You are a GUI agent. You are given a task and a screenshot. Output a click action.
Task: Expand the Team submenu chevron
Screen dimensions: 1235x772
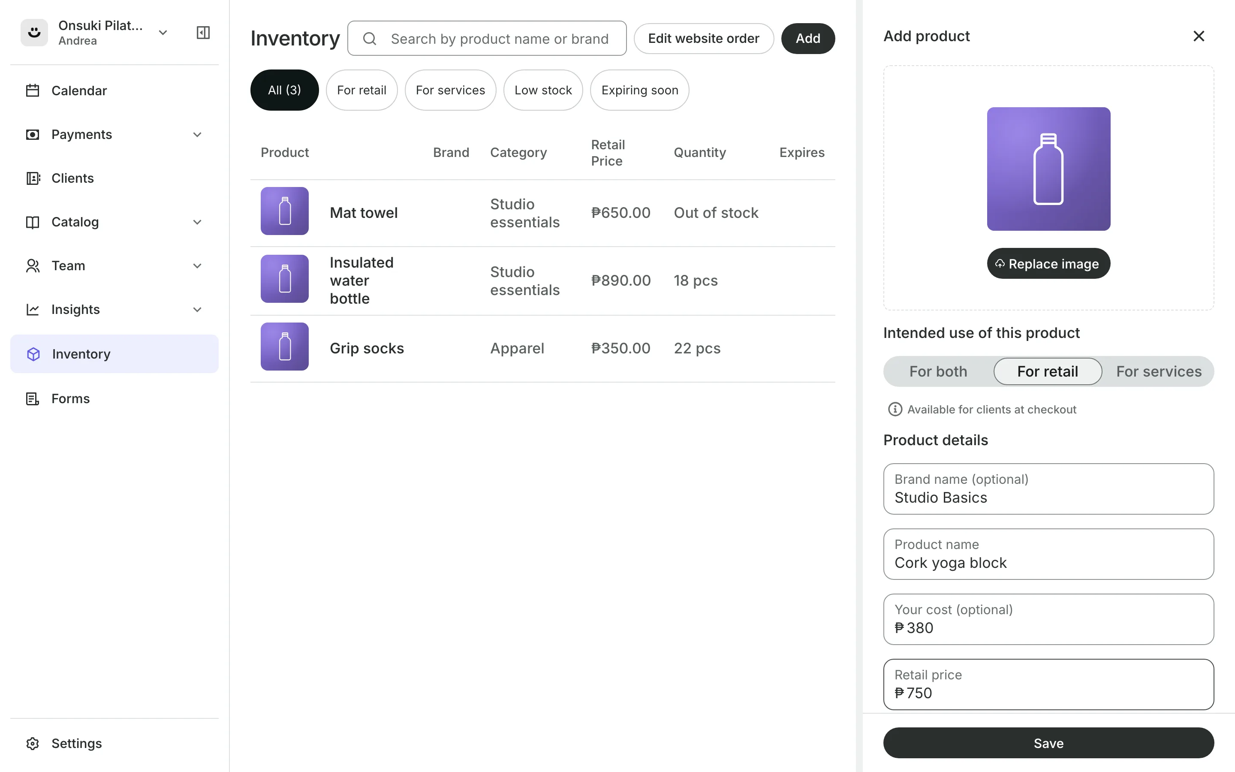(x=198, y=266)
